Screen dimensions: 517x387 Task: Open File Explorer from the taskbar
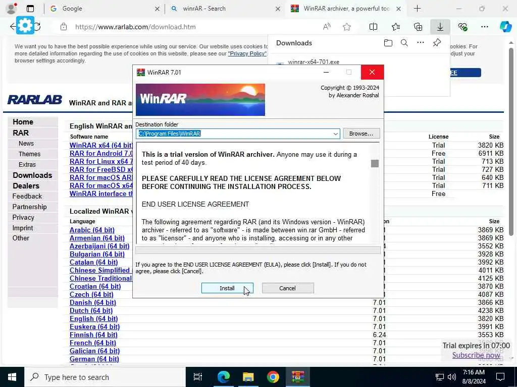point(248,377)
